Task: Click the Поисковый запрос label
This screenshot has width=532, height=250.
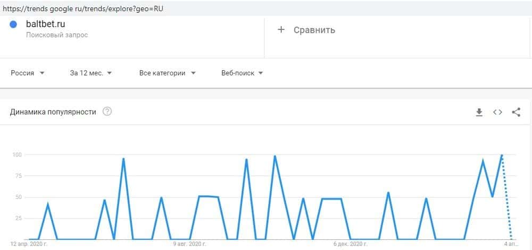Action: click(x=57, y=35)
